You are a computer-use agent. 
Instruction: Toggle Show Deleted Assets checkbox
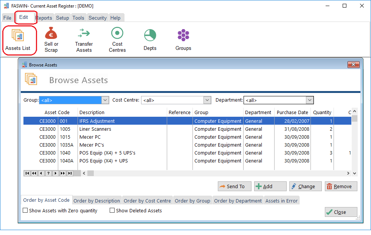point(112,210)
